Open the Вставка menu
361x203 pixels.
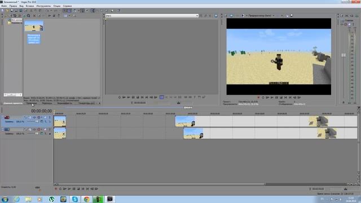pos(30,6)
